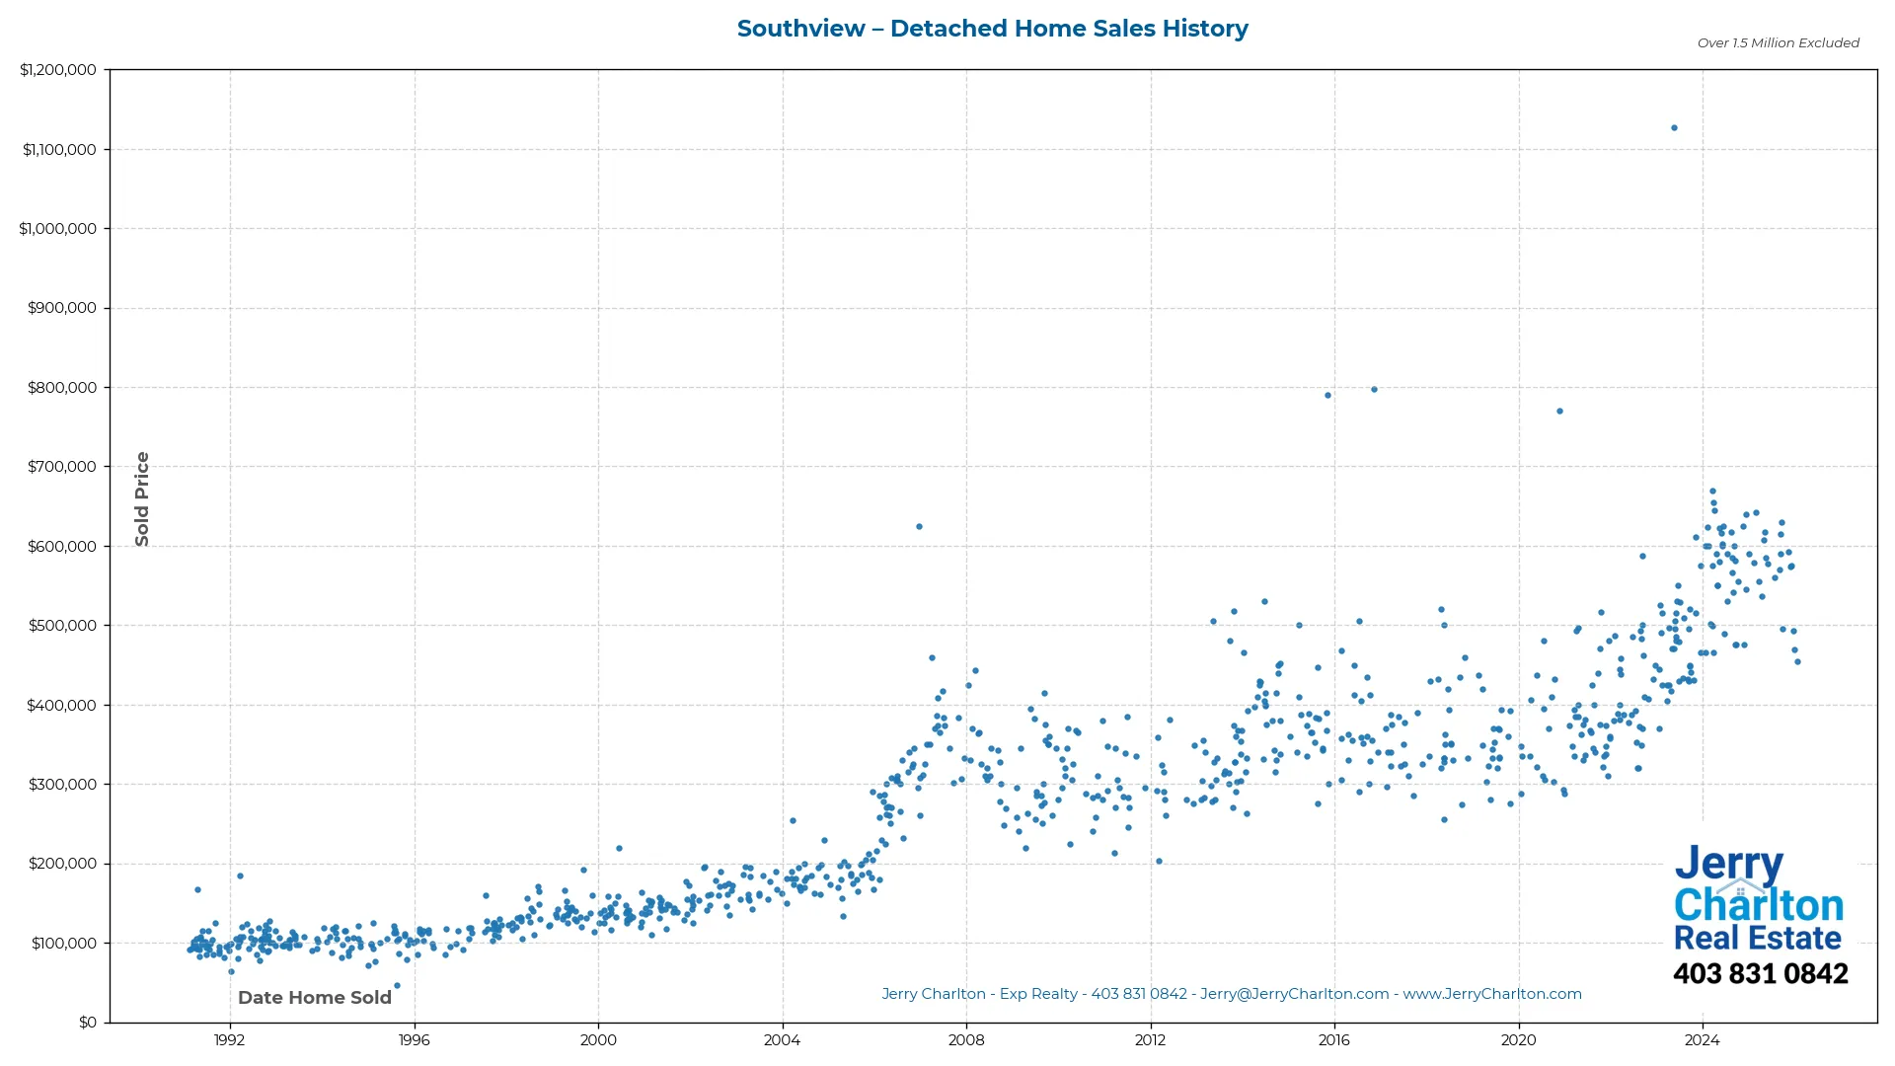This screenshot has height=1066, width=1895.
Task: Click the lowest data point near $50,000
Action: 396,984
